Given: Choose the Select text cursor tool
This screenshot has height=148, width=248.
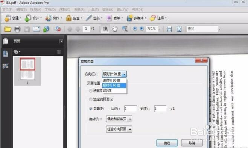Looking at the screenshot, I should pyautogui.click(x=105, y=29).
